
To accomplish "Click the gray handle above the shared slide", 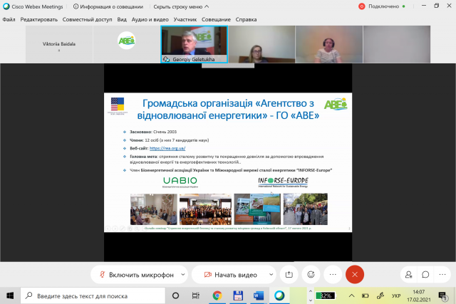I will pyautogui.click(x=228, y=65).
